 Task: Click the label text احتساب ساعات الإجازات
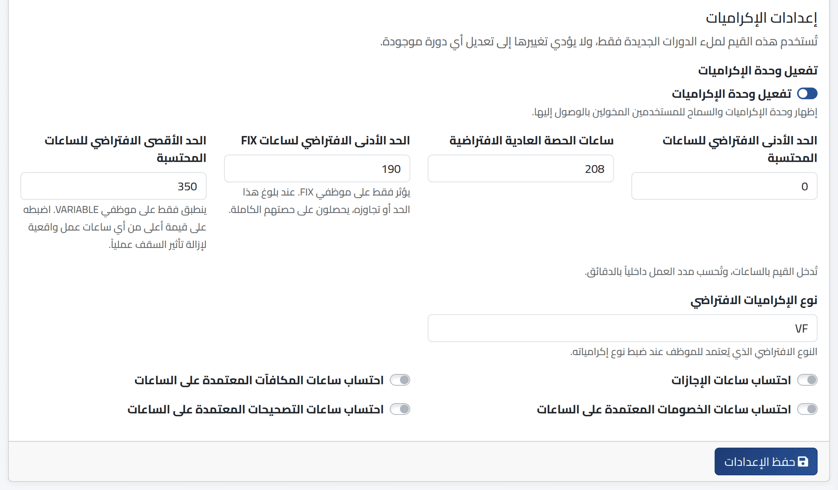pos(731,380)
